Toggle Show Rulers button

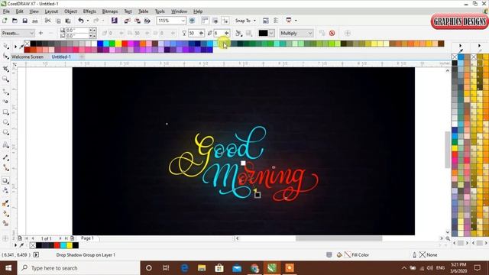[205, 21]
